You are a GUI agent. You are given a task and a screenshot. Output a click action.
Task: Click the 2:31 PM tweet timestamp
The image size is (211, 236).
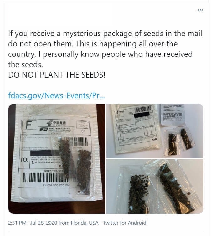click(18, 223)
